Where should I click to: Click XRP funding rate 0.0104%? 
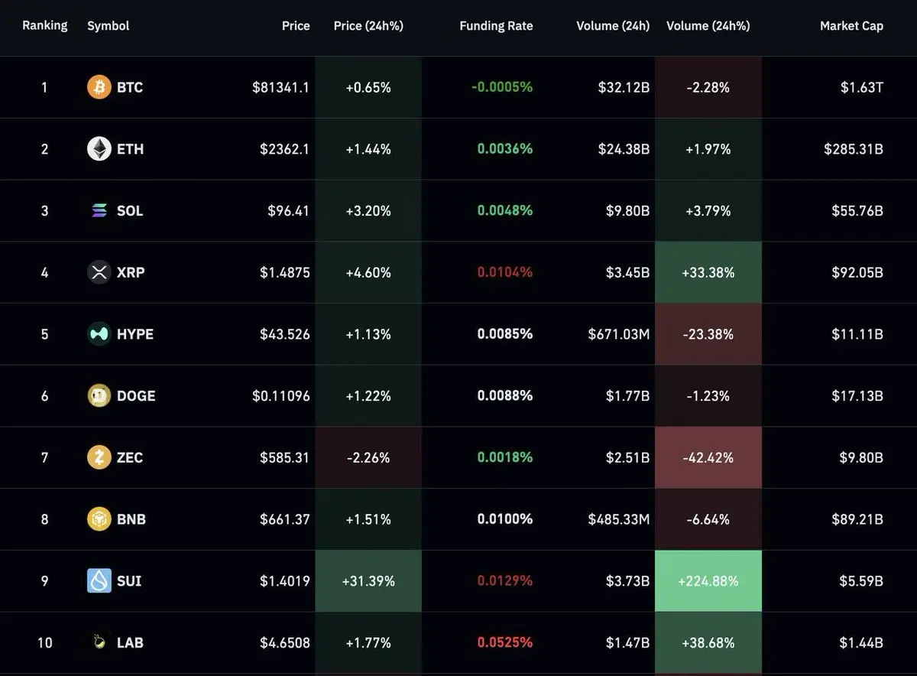coord(505,272)
